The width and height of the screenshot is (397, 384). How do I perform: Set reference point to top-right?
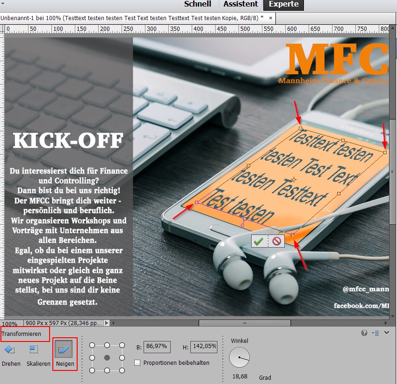122,345
